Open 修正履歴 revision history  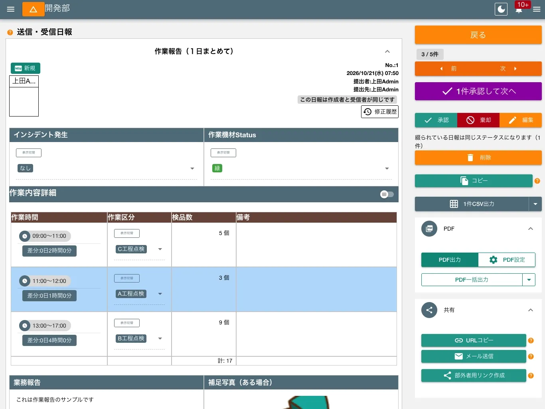point(380,112)
